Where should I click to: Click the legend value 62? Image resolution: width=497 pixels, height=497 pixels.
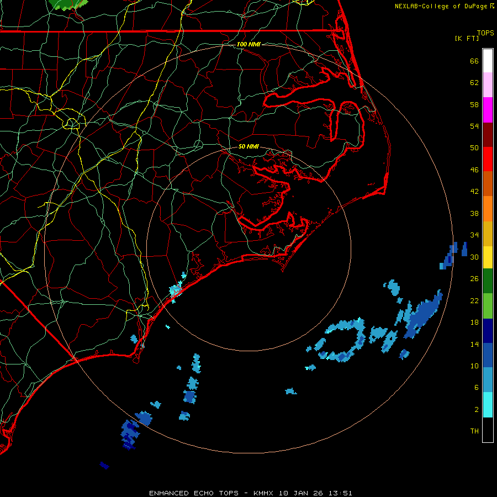(x=474, y=83)
